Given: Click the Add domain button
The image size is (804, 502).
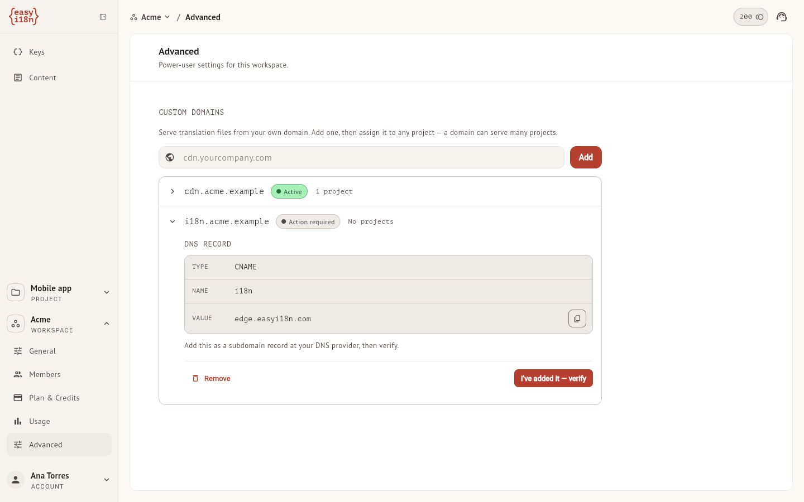Looking at the screenshot, I should pos(586,157).
